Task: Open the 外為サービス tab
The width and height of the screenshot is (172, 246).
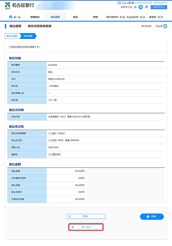Action: coord(156,17)
